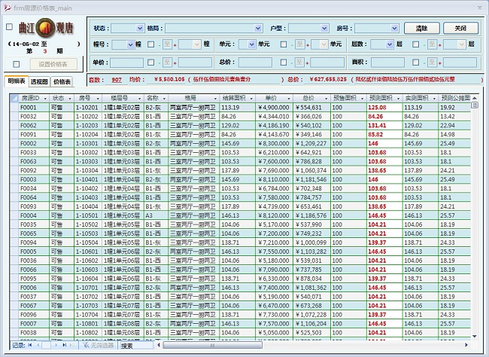Click the 无筛选器 filter indicator
This screenshot has width=489, height=357.
pos(98,345)
